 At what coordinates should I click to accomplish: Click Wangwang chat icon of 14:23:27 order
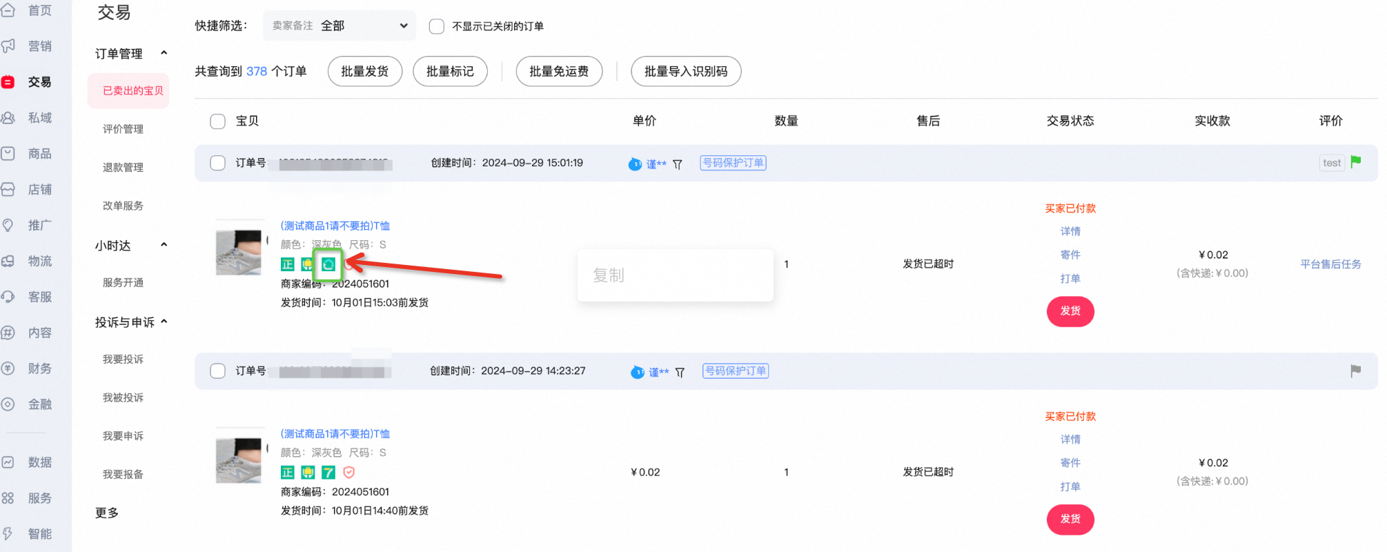point(638,372)
